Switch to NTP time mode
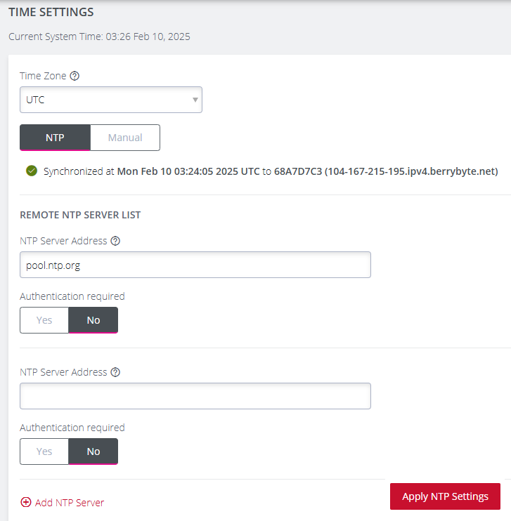This screenshot has height=521, width=511. 55,138
